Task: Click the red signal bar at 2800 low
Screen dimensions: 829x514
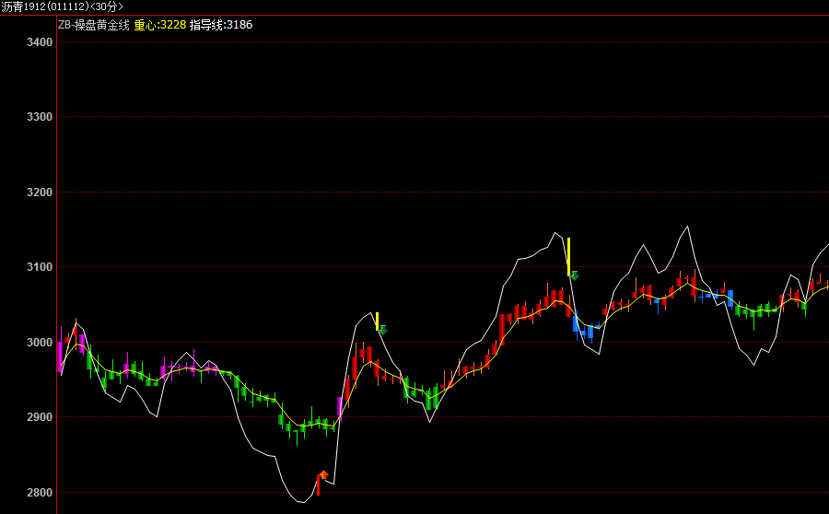Action: [x=319, y=485]
